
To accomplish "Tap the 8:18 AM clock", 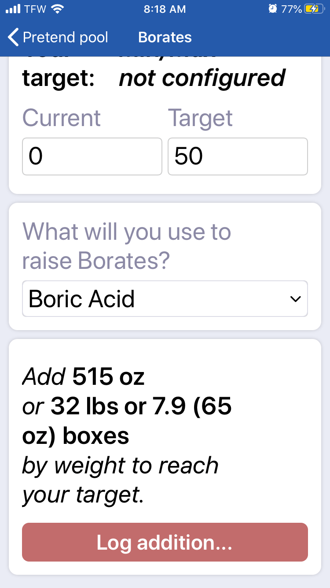I will click(x=165, y=9).
